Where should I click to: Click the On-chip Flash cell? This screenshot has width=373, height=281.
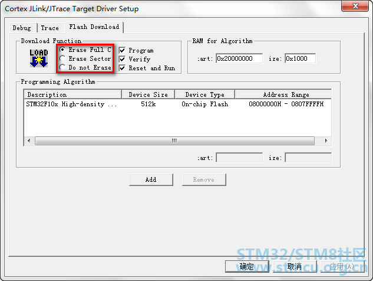click(205, 104)
